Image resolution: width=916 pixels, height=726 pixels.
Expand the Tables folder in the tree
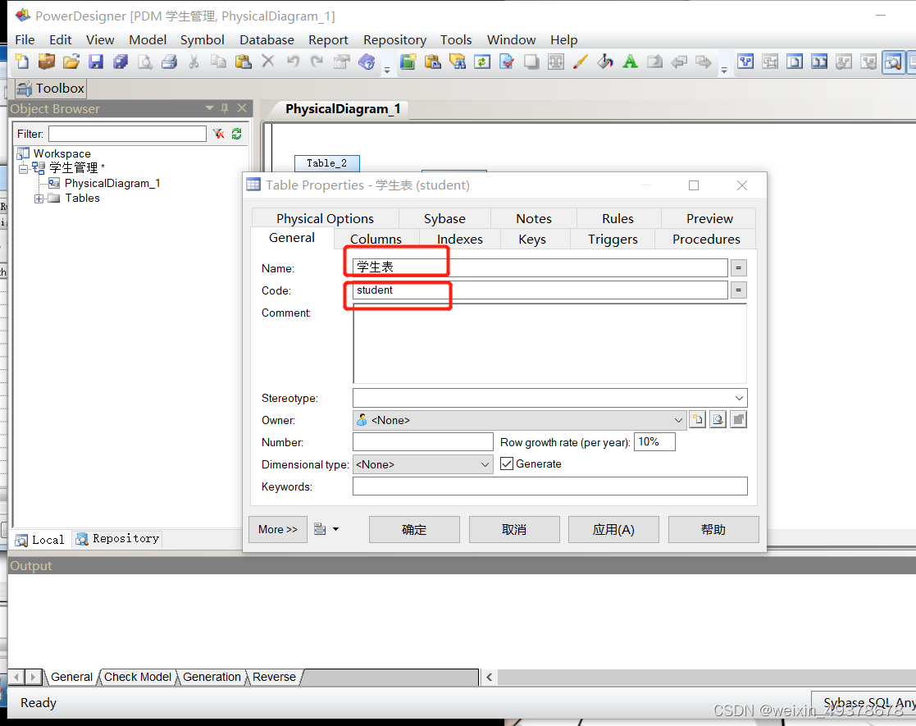[39, 199]
